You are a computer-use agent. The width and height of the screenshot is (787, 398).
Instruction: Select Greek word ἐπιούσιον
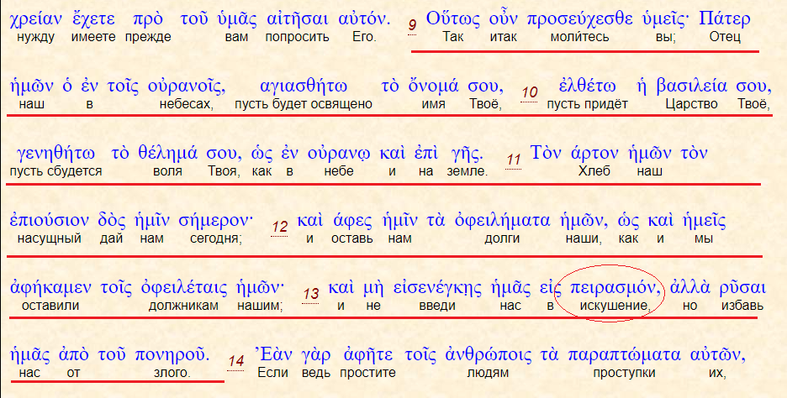(x=49, y=220)
